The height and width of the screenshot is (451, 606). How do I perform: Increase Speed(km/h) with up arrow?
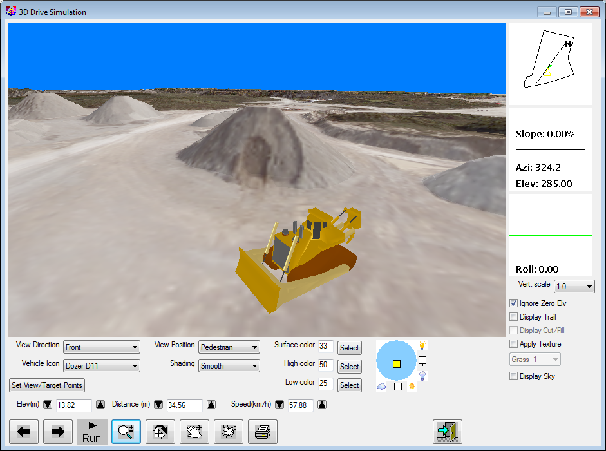(322, 405)
